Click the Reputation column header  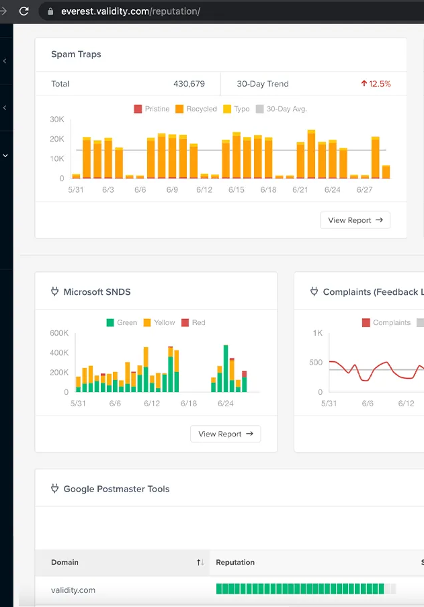tap(235, 563)
